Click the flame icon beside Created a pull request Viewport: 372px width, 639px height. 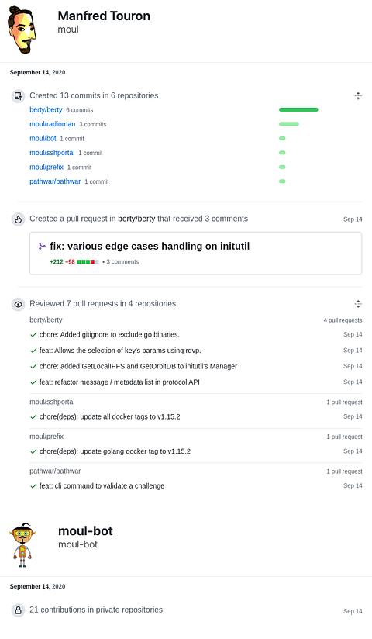pos(18,219)
